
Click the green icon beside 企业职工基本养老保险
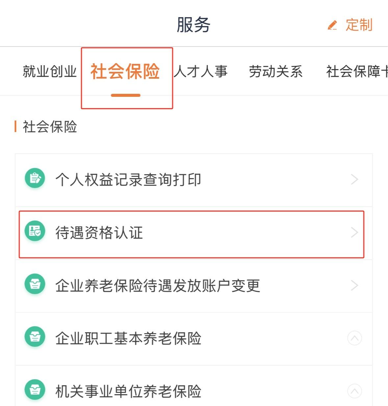pos(35,337)
